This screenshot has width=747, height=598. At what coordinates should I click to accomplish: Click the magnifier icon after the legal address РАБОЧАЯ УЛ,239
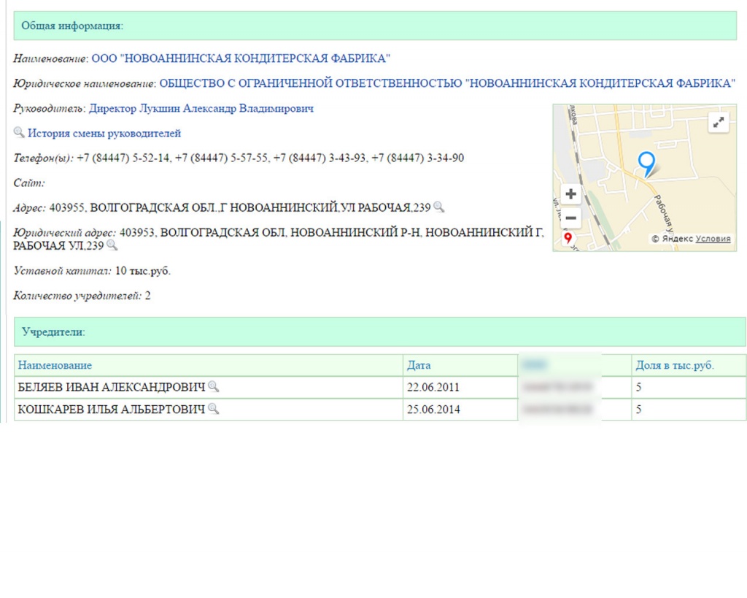[112, 245]
